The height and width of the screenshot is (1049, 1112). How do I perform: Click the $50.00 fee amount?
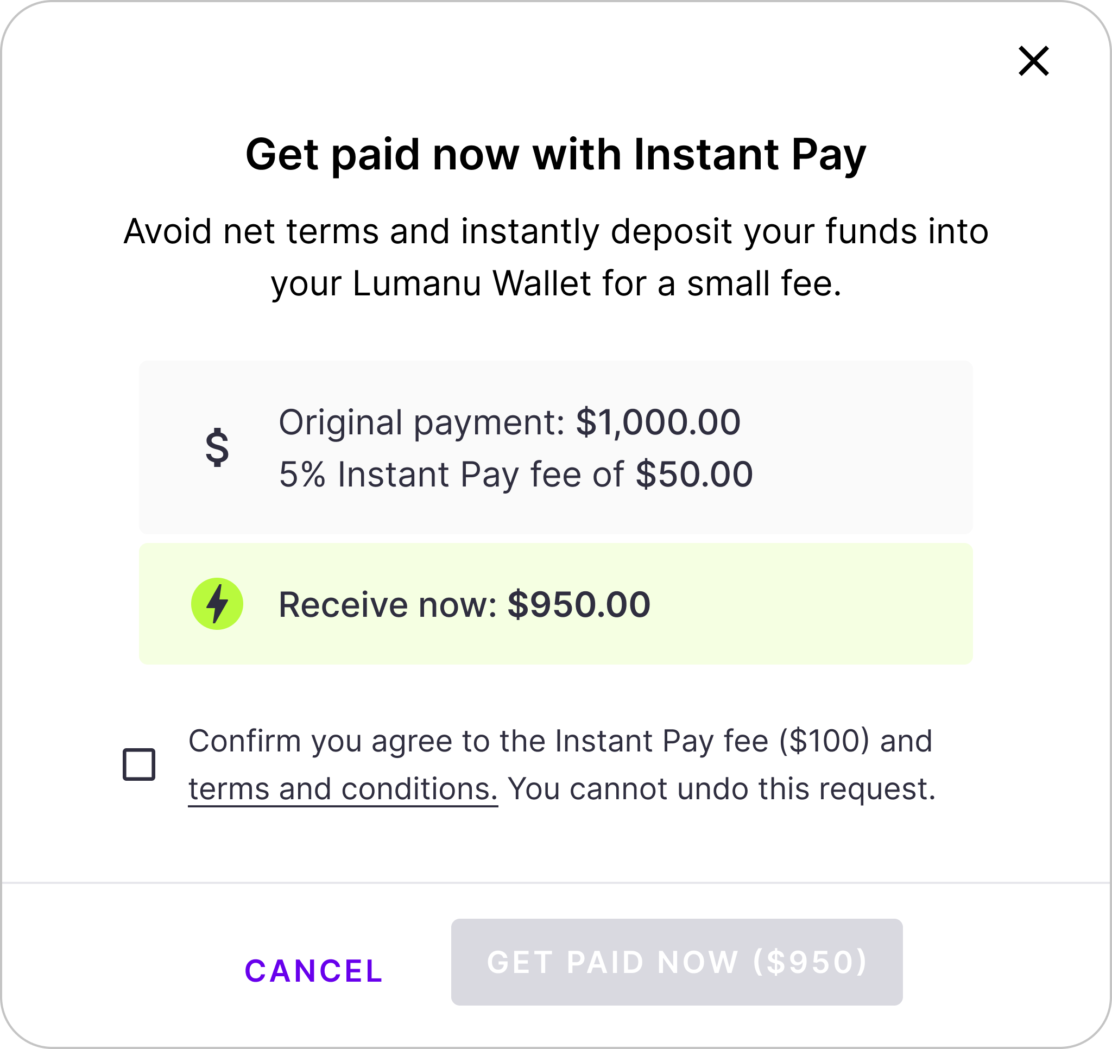[x=694, y=475]
